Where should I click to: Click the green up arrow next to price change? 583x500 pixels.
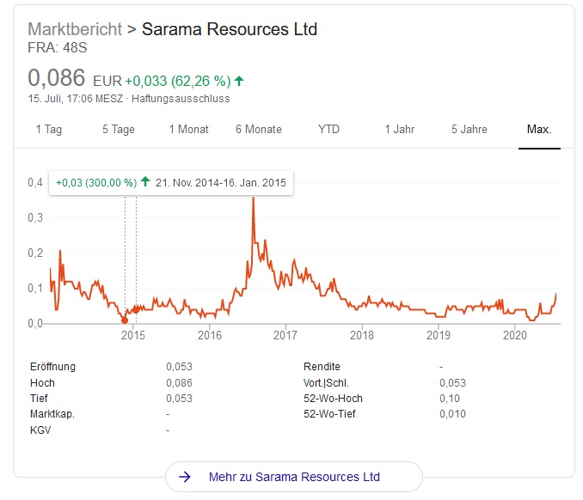pyautogui.click(x=239, y=81)
